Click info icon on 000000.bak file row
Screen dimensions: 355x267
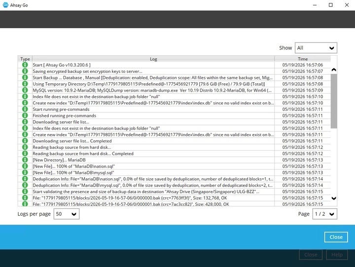pyautogui.click(x=25, y=198)
